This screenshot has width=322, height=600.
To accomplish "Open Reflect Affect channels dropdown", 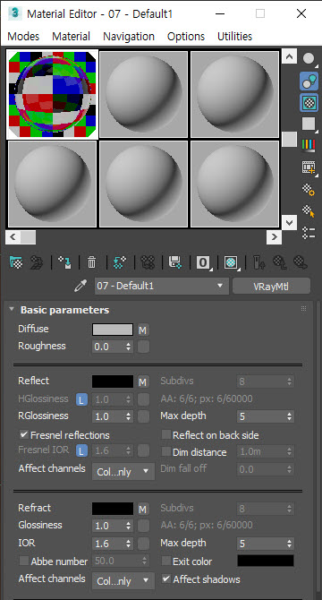I will tap(123, 471).
